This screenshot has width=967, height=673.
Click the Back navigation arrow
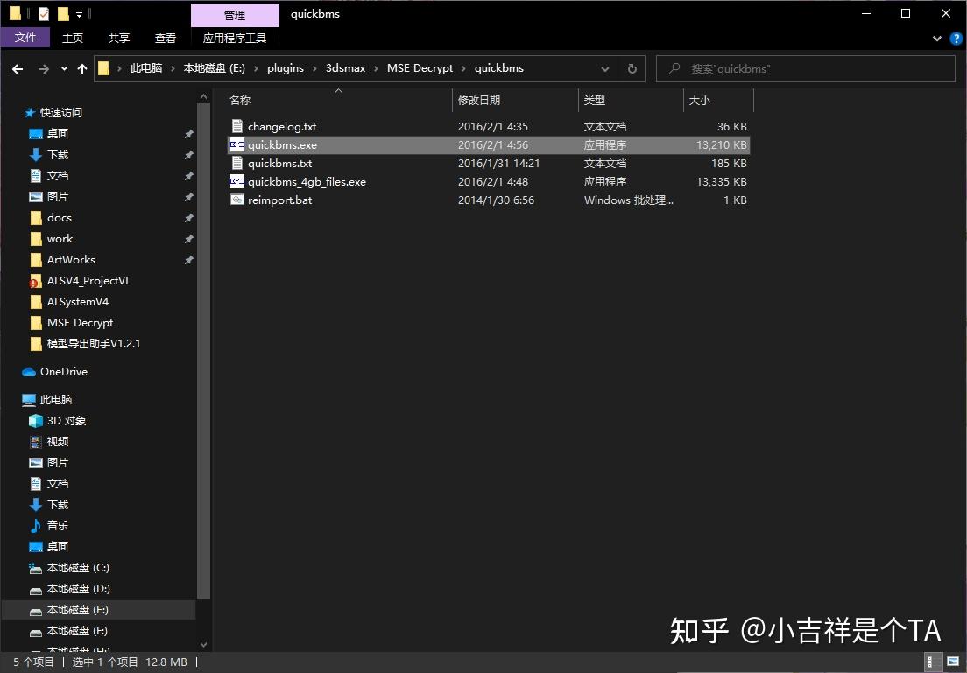coord(18,68)
